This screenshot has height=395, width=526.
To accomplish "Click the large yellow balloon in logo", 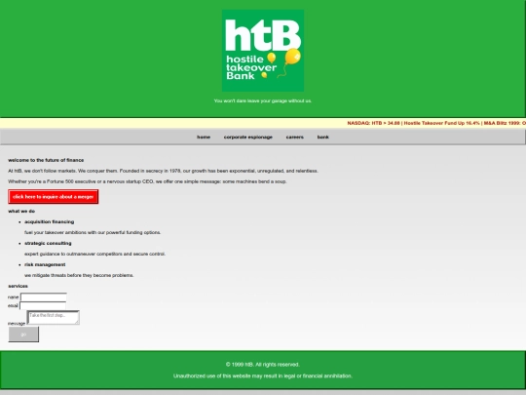I will (x=292, y=57).
